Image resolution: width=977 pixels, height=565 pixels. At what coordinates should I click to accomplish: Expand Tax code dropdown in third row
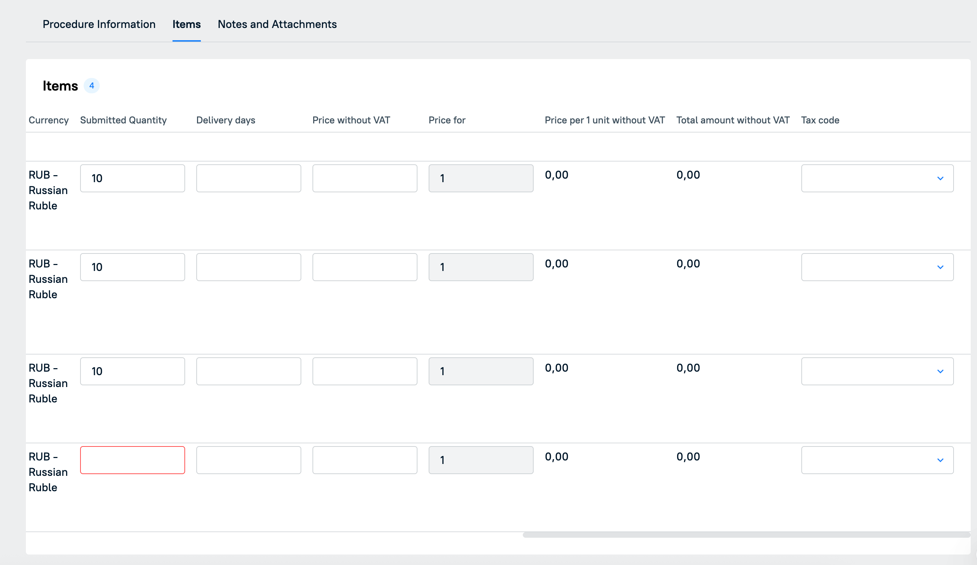coord(877,371)
